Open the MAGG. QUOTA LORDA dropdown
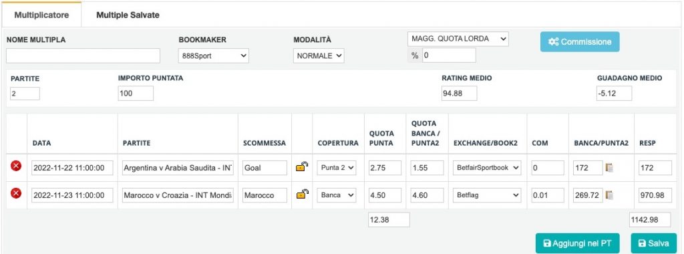The width and height of the screenshot is (684, 254). (x=458, y=39)
